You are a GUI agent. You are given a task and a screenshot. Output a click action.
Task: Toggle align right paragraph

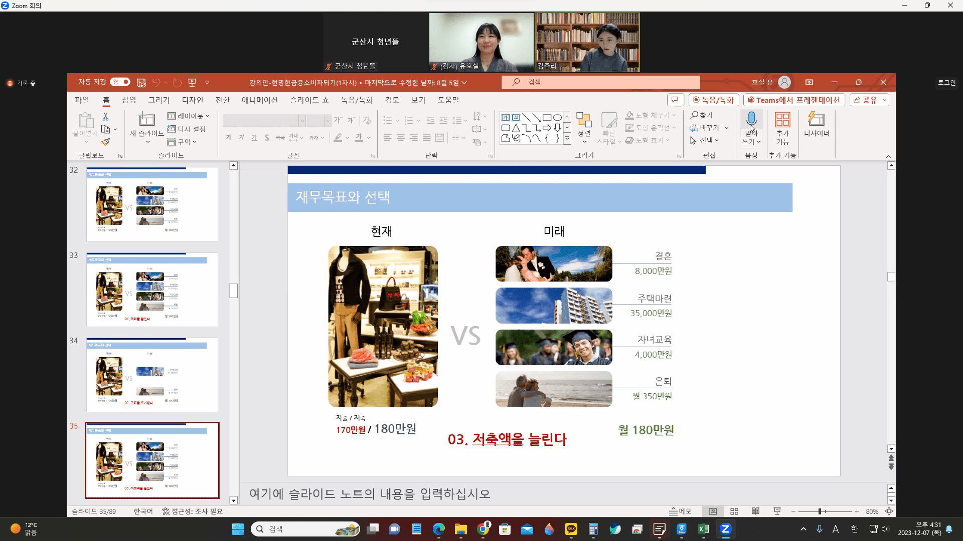pos(414,137)
